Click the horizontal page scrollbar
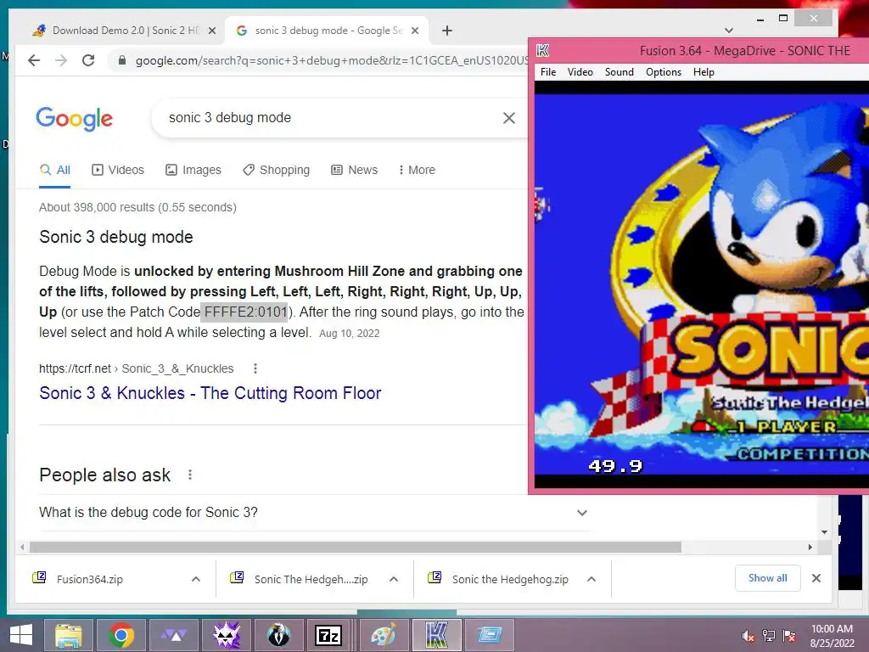869x652 pixels. tap(356, 548)
